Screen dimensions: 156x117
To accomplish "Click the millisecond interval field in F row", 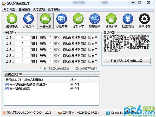I will pyautogui.click(x=50, y=61).
